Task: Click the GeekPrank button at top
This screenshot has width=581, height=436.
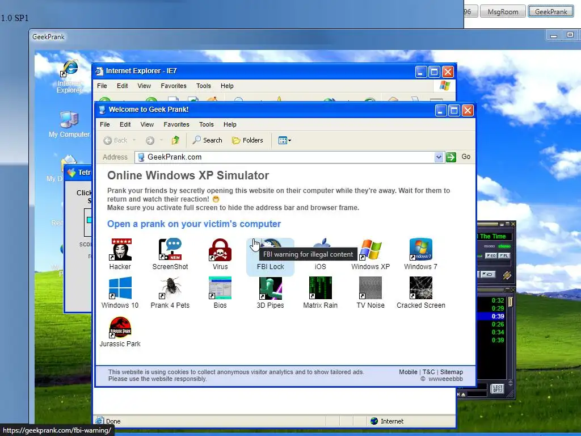Action: [x=551, y=11]
